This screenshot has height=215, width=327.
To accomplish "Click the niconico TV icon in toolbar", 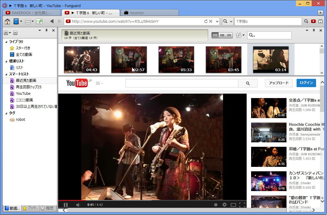I will (x=321, y=21).
